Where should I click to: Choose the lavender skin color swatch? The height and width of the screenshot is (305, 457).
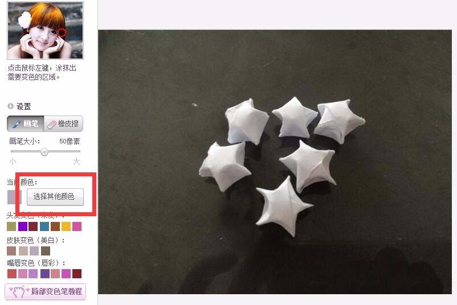pos(34,251)
